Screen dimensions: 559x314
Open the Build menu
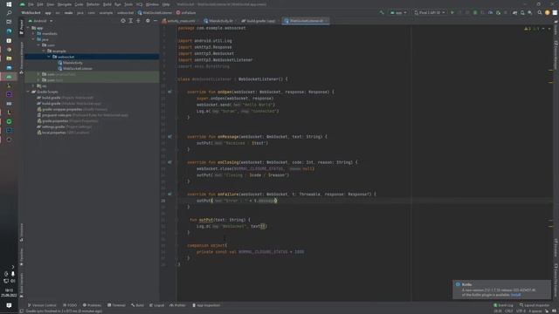coord(107,4)
